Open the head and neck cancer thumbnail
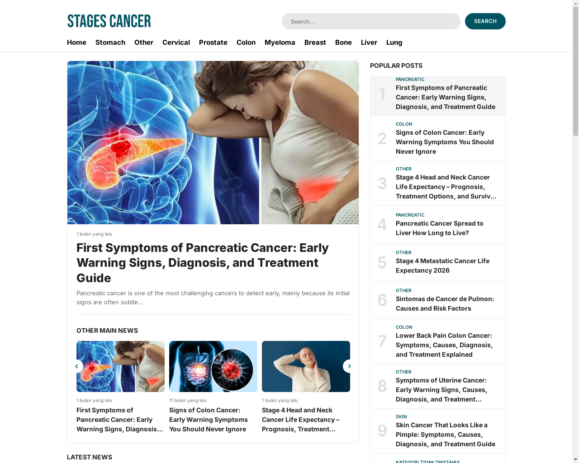This screenshot has width=579, height=463. click(306, 366)
